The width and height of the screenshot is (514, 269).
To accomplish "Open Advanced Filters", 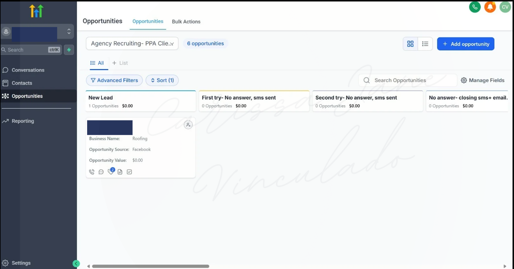I will pos(114,80).
